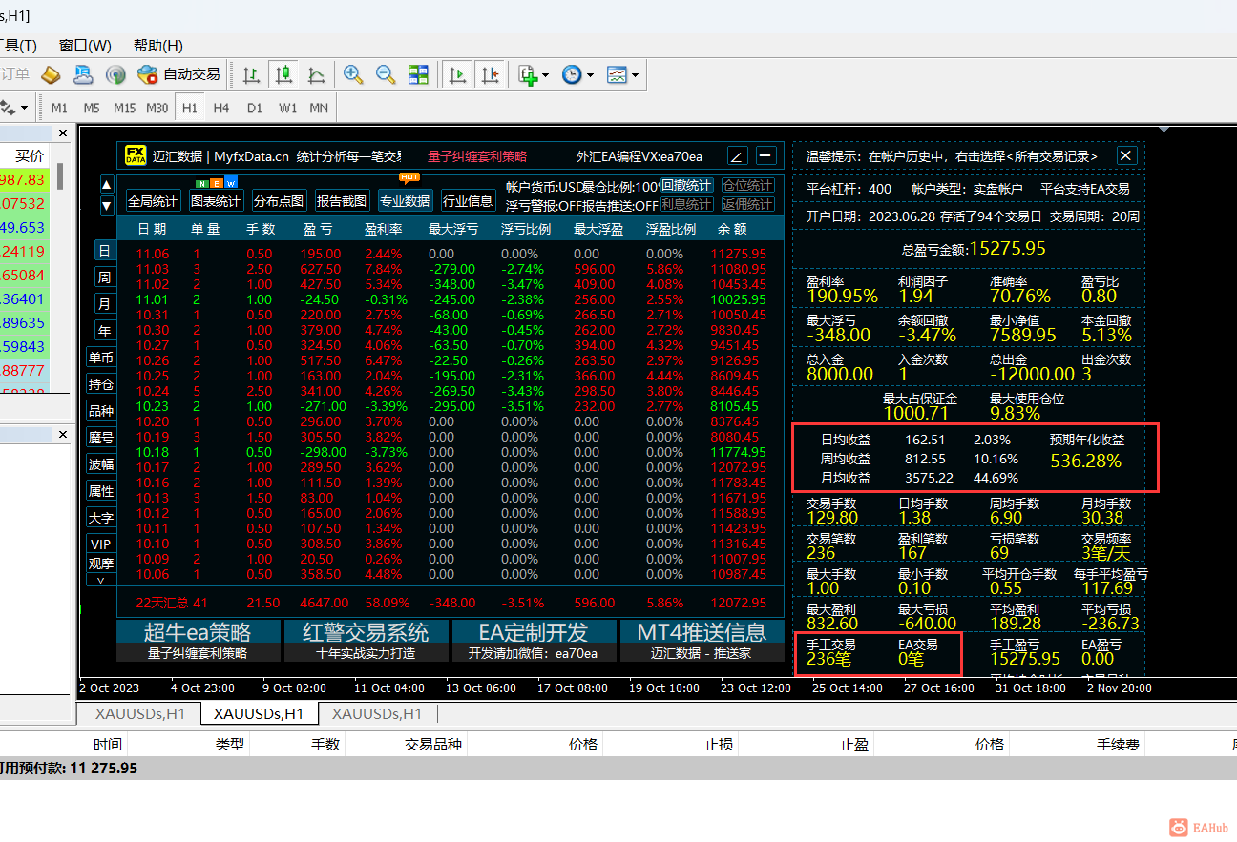Open the 图表统计 view
This screenshot has width=1237, height=842.
(x=216, y=201)
